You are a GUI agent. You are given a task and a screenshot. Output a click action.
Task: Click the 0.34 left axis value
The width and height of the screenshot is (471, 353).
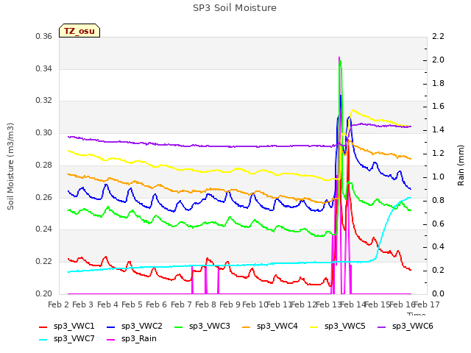(44, 68)
